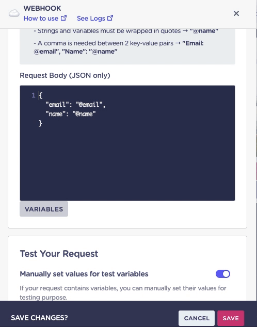Click the "@name" value in the editor
Screen dimensions: 257x327
[84, 114]
